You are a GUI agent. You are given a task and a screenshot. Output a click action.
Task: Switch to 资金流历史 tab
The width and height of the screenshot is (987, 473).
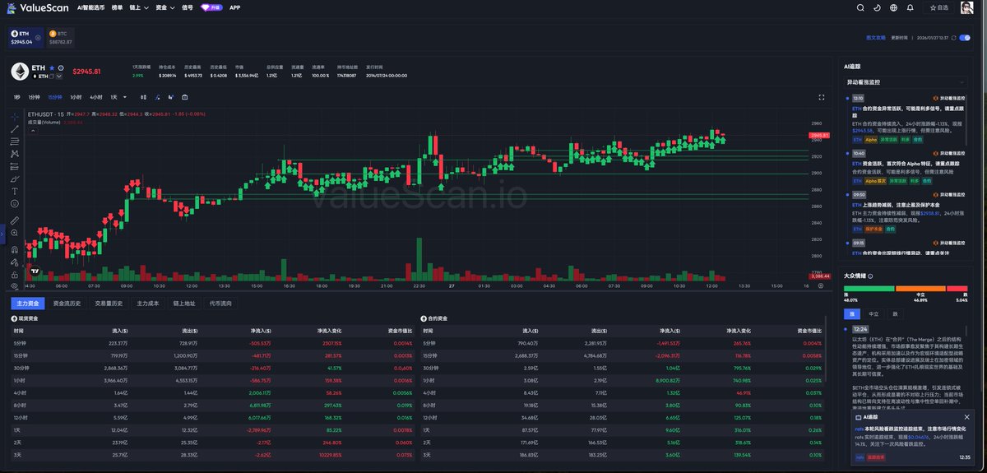[67, 304]
